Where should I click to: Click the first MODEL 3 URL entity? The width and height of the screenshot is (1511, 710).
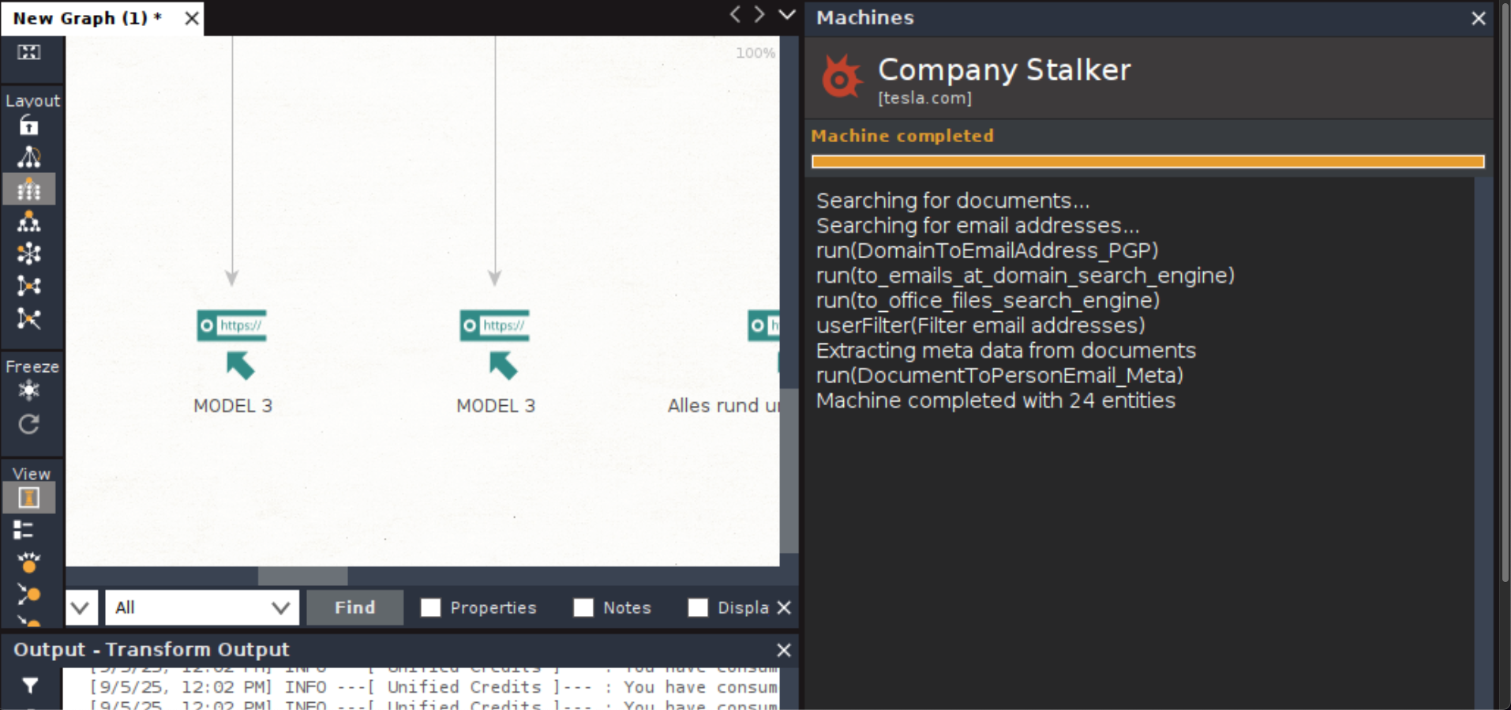point(232,347)
